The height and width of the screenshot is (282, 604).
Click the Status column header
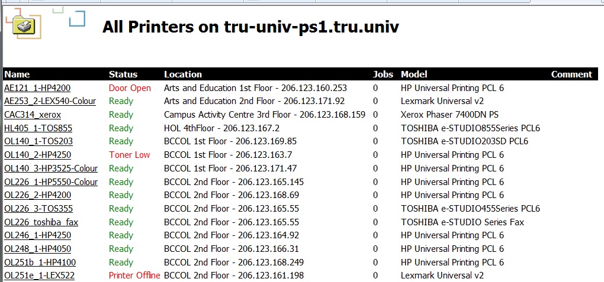pyautogui.click(x=123, y=74)
